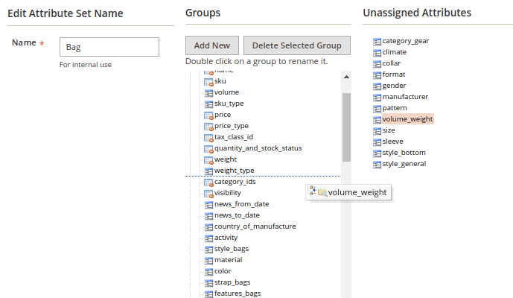Click the Groups tree scrollbar thumb
Image resolution: width=513 pixels, height=298 pixels.
click(346, 127)
